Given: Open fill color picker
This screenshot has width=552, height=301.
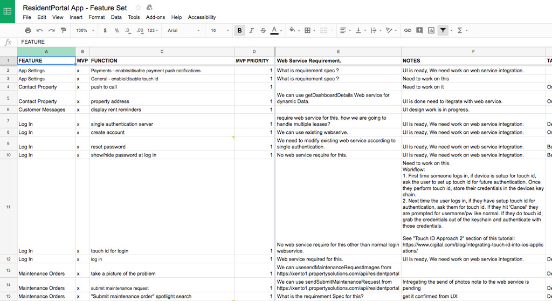Looking at the screenshot, I should [x=292, y=30].
